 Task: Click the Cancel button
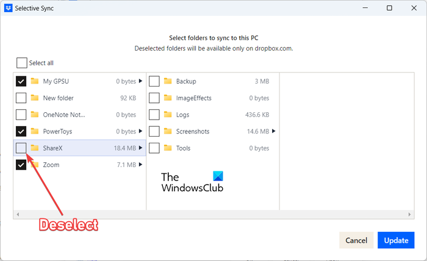(x=356, y=240)
